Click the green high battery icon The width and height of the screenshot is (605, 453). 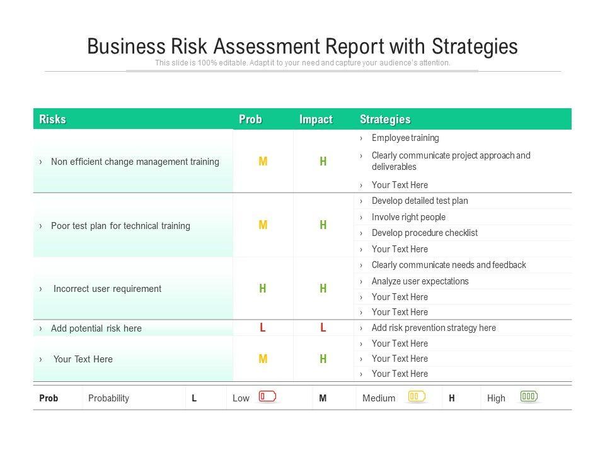529,396
